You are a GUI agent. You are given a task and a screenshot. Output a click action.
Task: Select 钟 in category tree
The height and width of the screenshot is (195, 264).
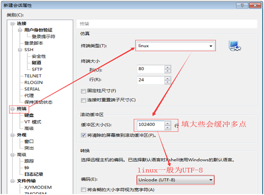[27, 168]
